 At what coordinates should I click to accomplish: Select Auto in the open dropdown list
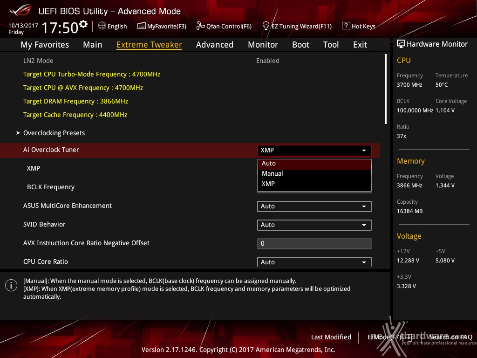[314, 164]
